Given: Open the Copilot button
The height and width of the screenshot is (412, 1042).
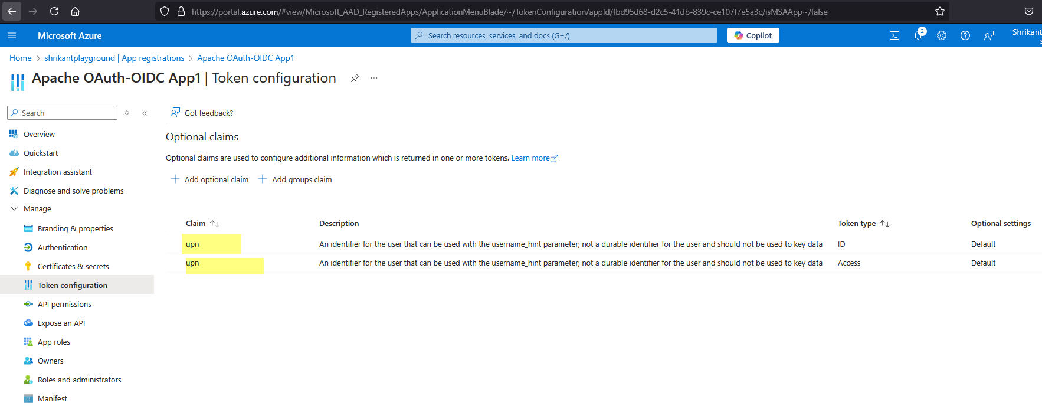Looking at the screenshot, I should tap(753, 35).
